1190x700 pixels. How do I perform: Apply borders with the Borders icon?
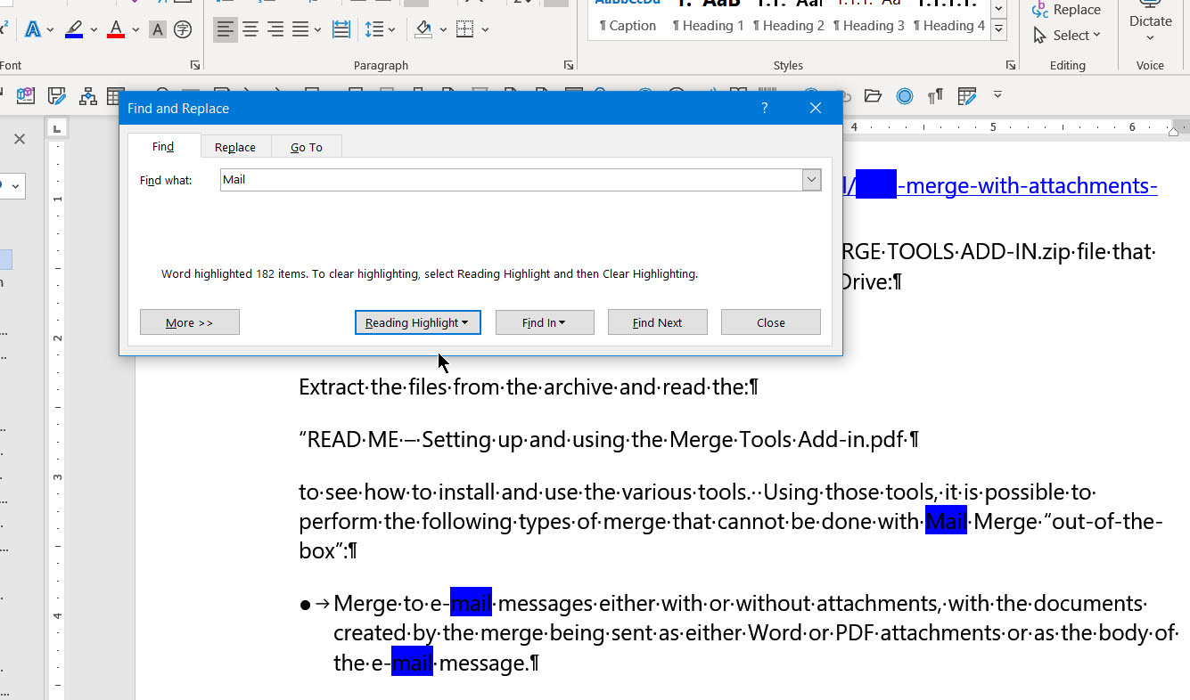[464, 29]
